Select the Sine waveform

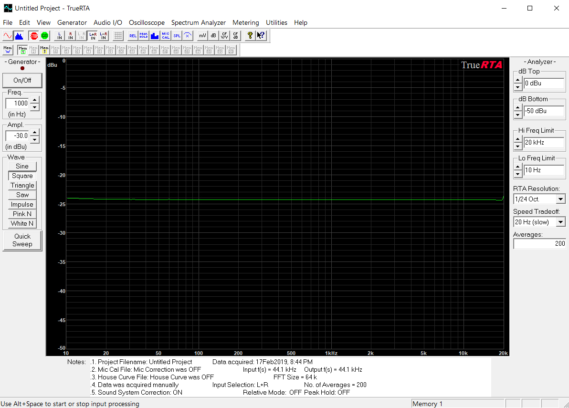pyautogui.click(x=22, y=166)
